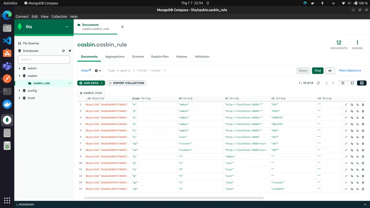Open Microsoft Teams from dock
This screenshot has width=370, height=208.
click(7, 66)
